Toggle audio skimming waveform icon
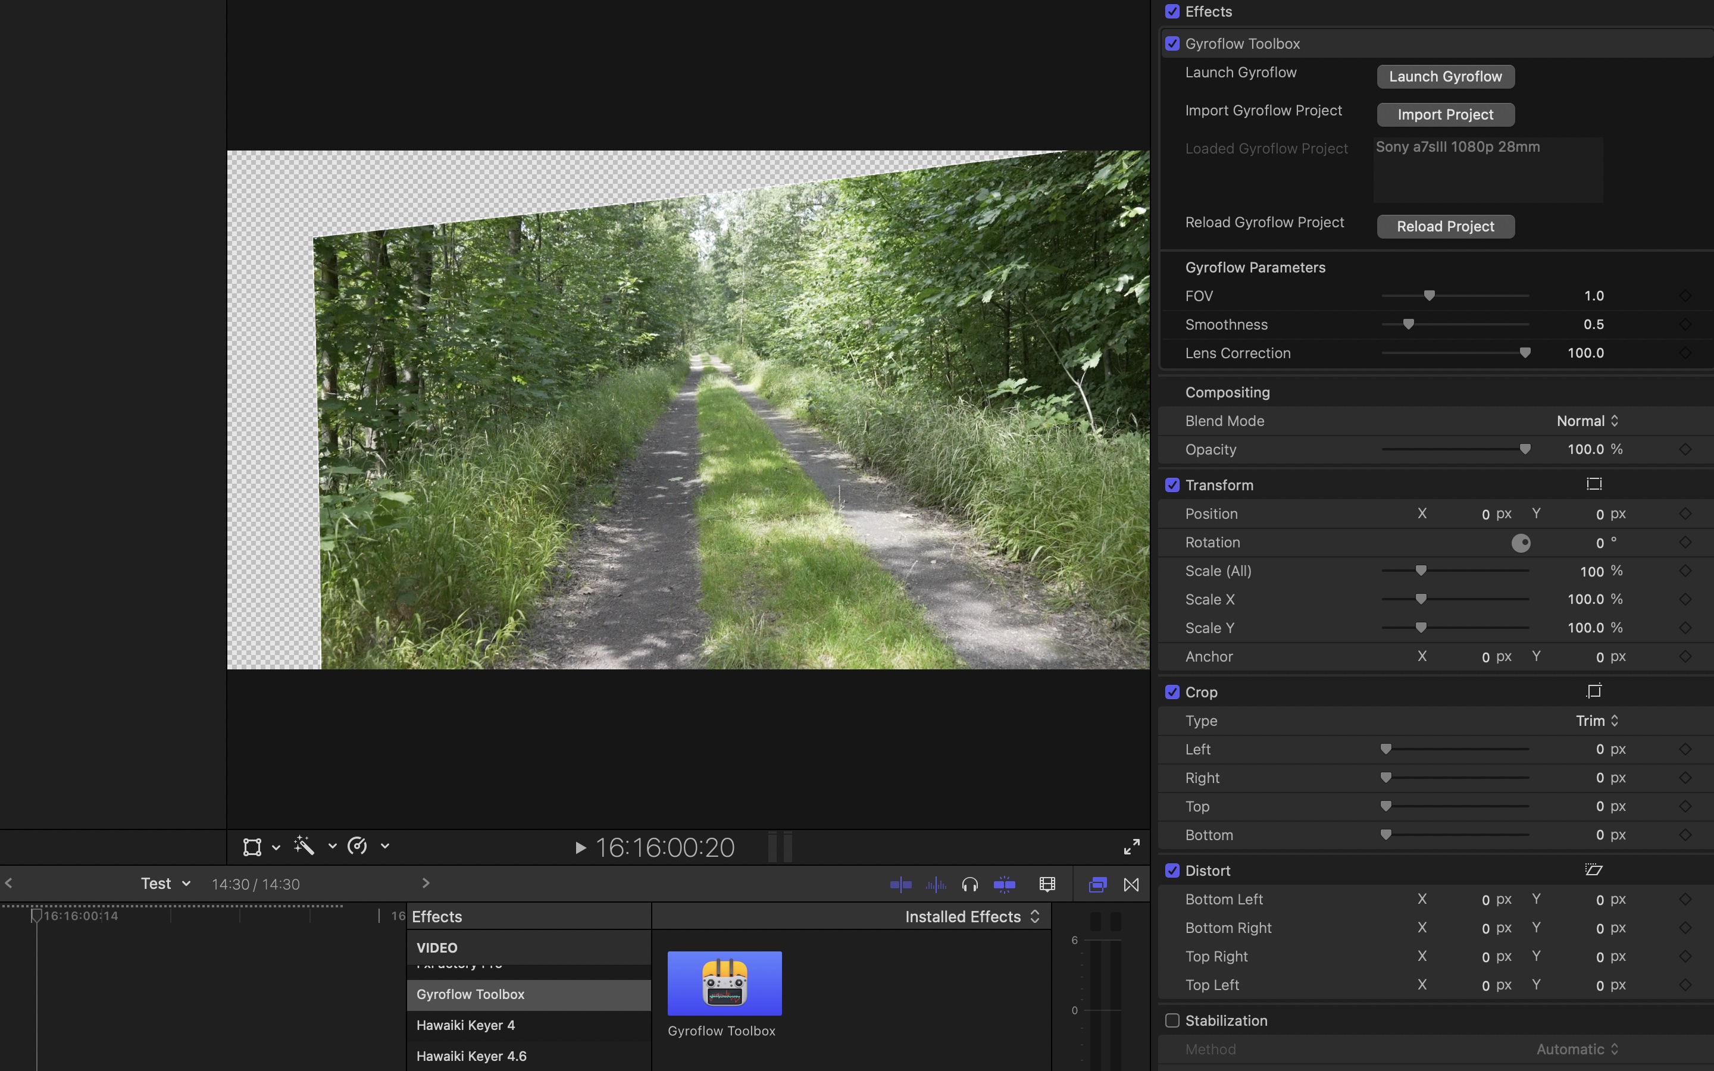 pyautogui.click(x=936, y=884)
